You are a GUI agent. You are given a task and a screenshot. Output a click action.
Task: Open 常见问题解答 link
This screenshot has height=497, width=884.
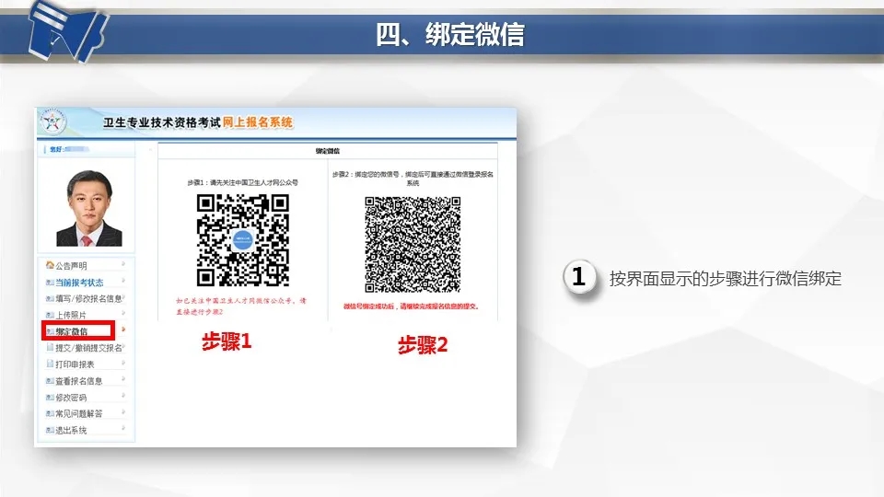79,413
